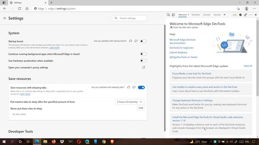Open the Edge three-dot menu
The image size is (259, 145).
coord(254,8)
